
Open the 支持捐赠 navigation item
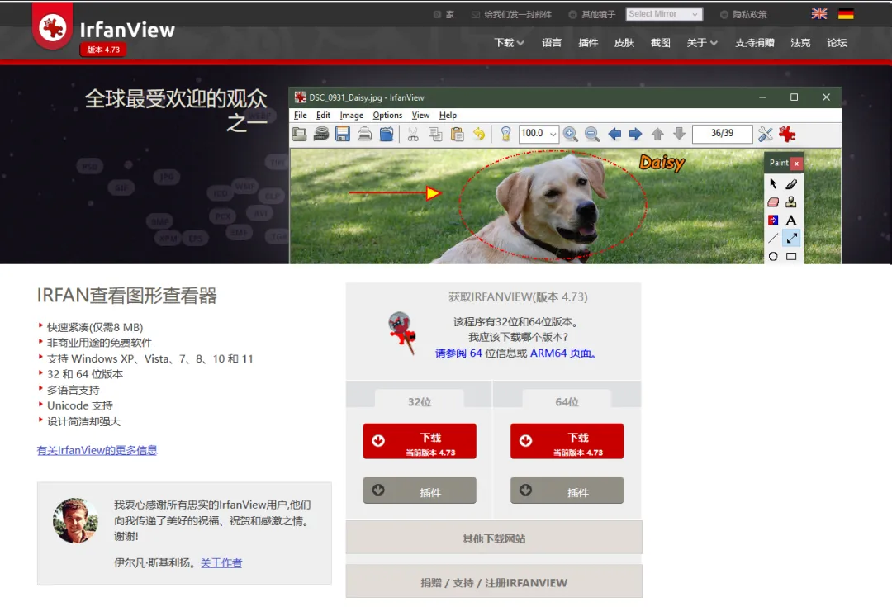754,43
